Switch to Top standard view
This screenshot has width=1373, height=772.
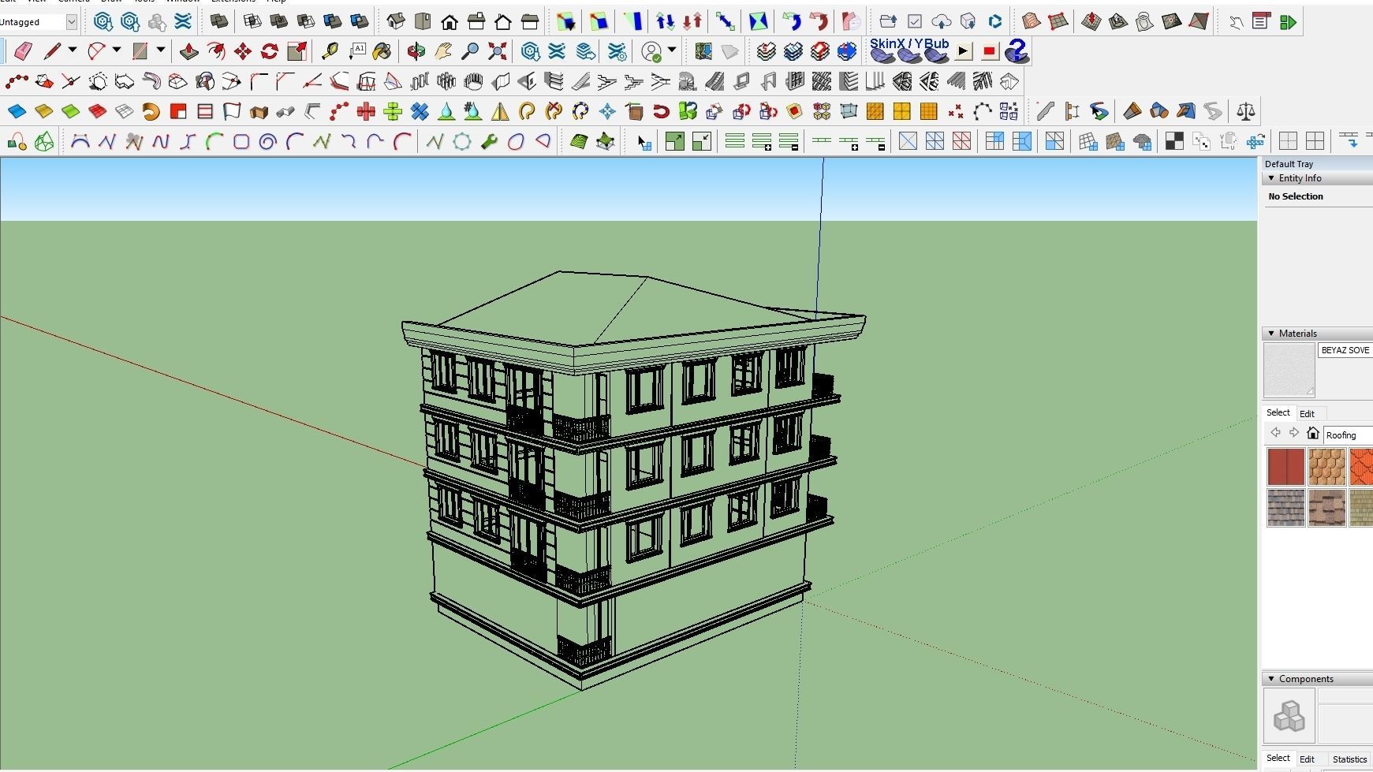pyautogui.click(x=423, y=22)
